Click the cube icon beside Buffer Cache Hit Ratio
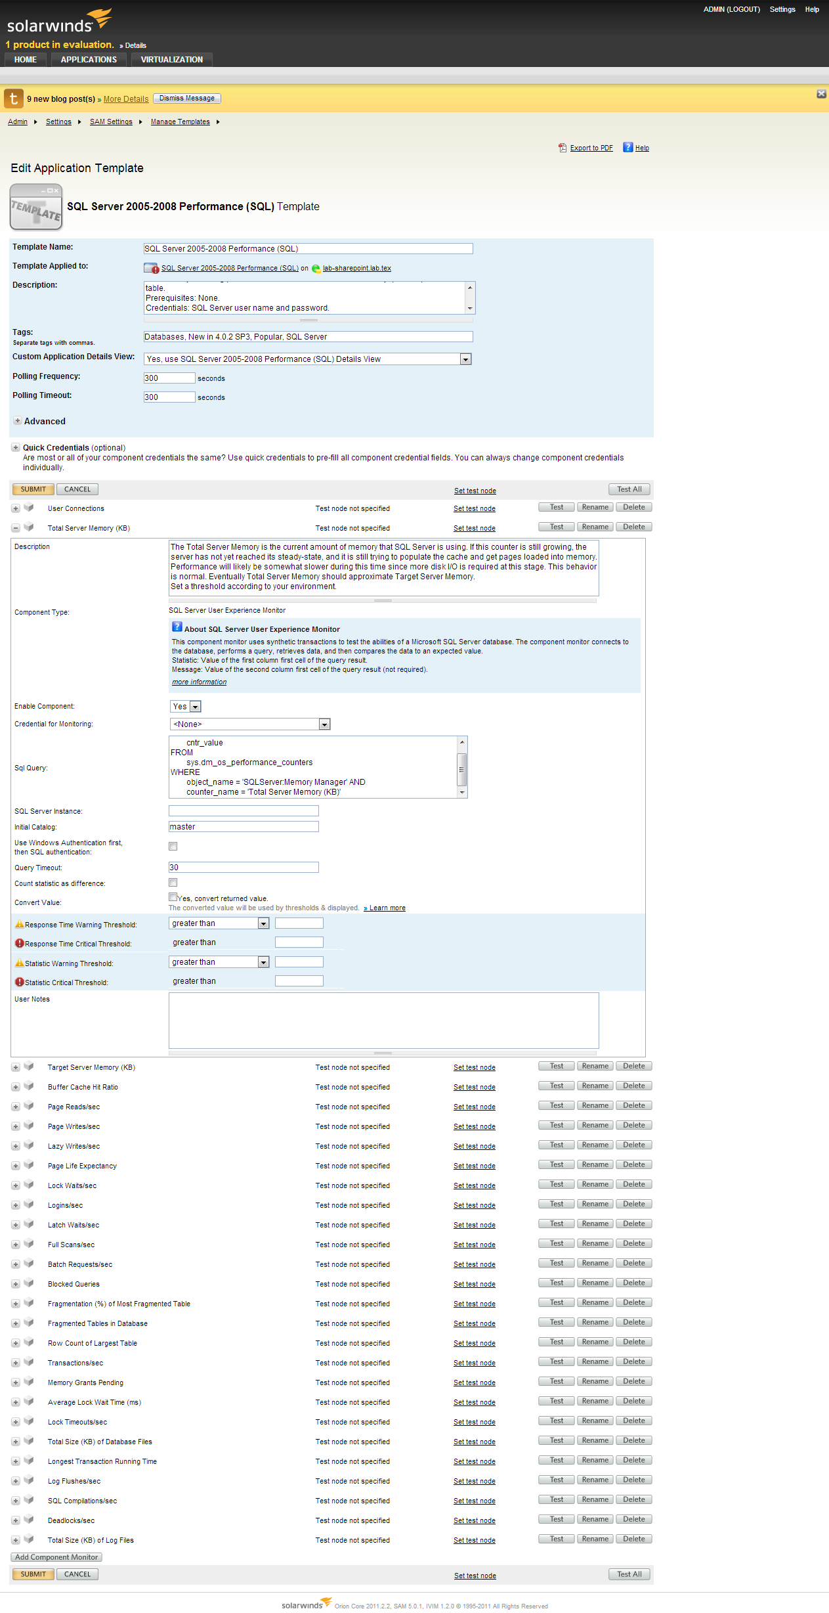The height and width of the screenshot is (1613, 829). point(29,1086)
